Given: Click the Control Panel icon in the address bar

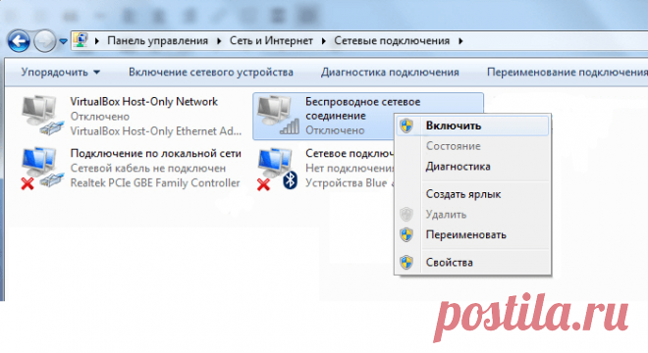Looking at the screenshot, I should [x=81, y=40].
